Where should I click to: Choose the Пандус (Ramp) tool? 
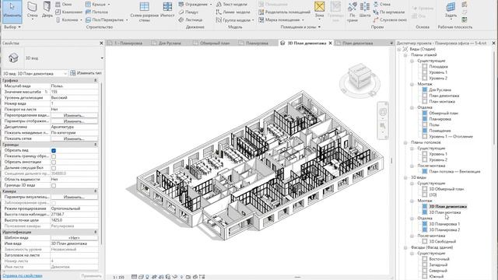(x=188, y=12)
